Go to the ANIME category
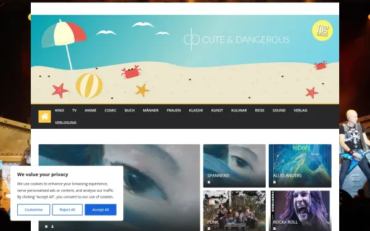Screen dimensions: 370x231 [x=91, y=110]
